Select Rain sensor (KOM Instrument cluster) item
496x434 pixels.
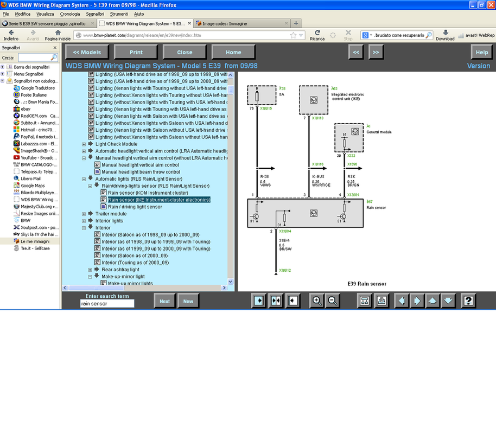point(148,193)
